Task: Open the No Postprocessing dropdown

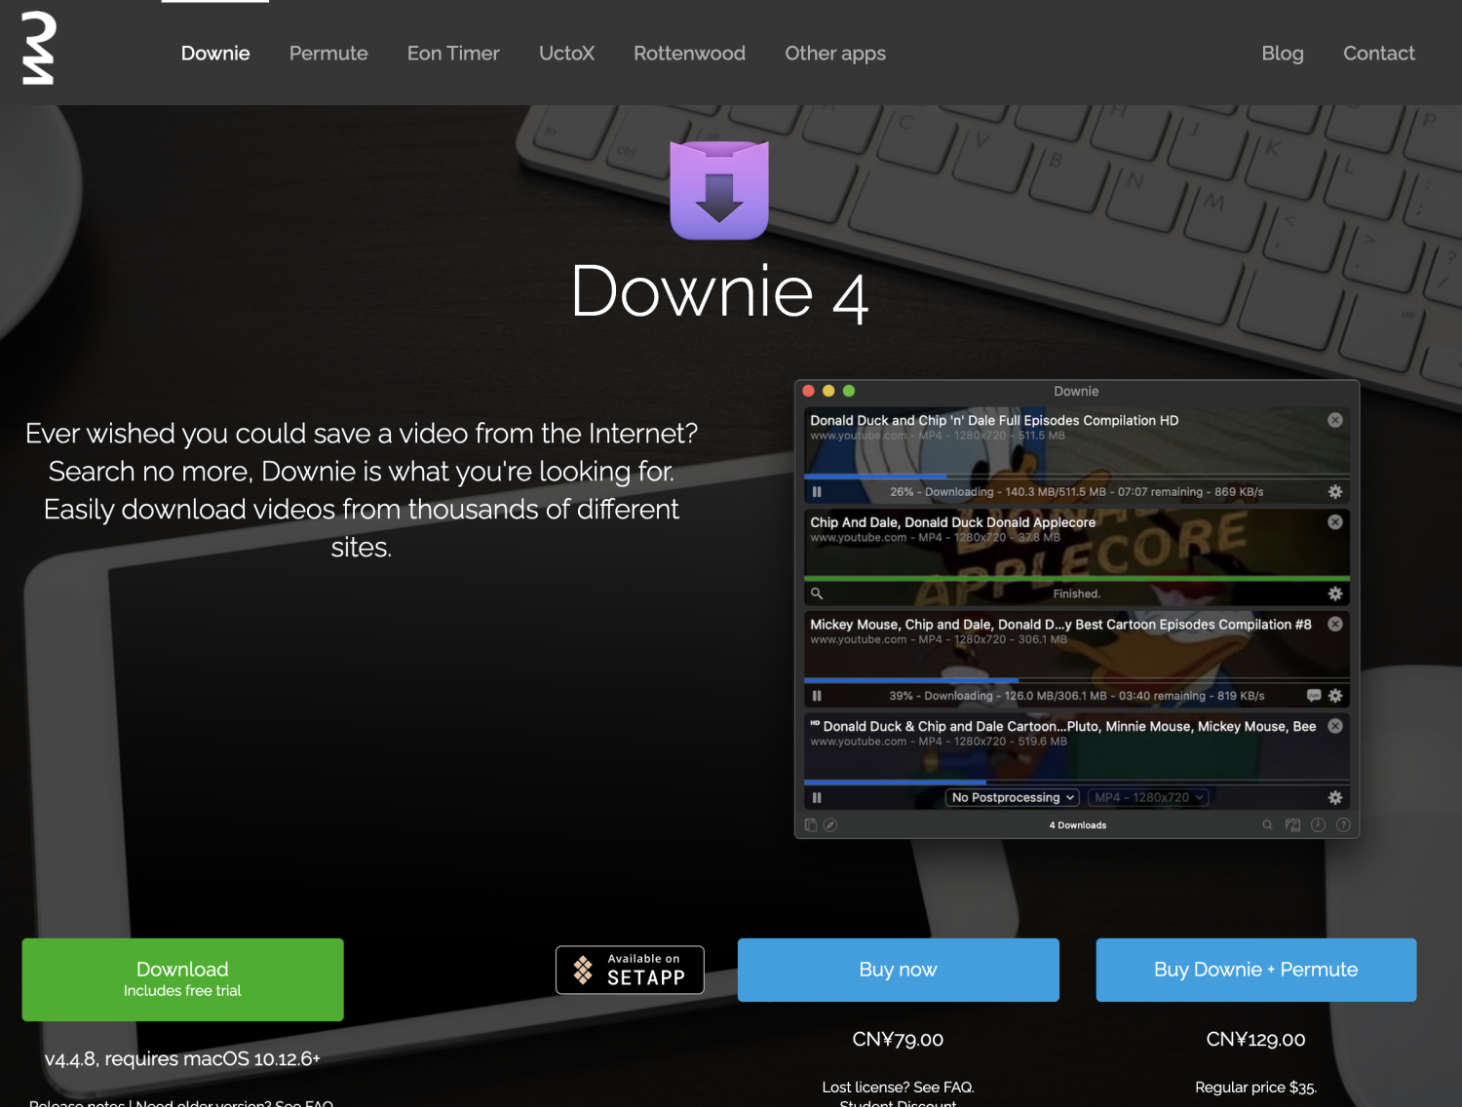Action: click(x=1013, y=797)
